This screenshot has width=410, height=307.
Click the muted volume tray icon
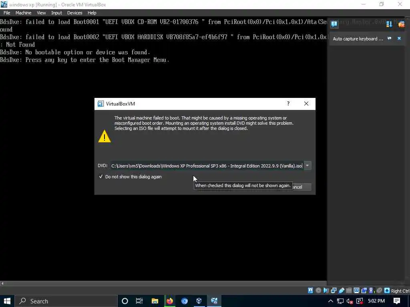click(350, 301)
